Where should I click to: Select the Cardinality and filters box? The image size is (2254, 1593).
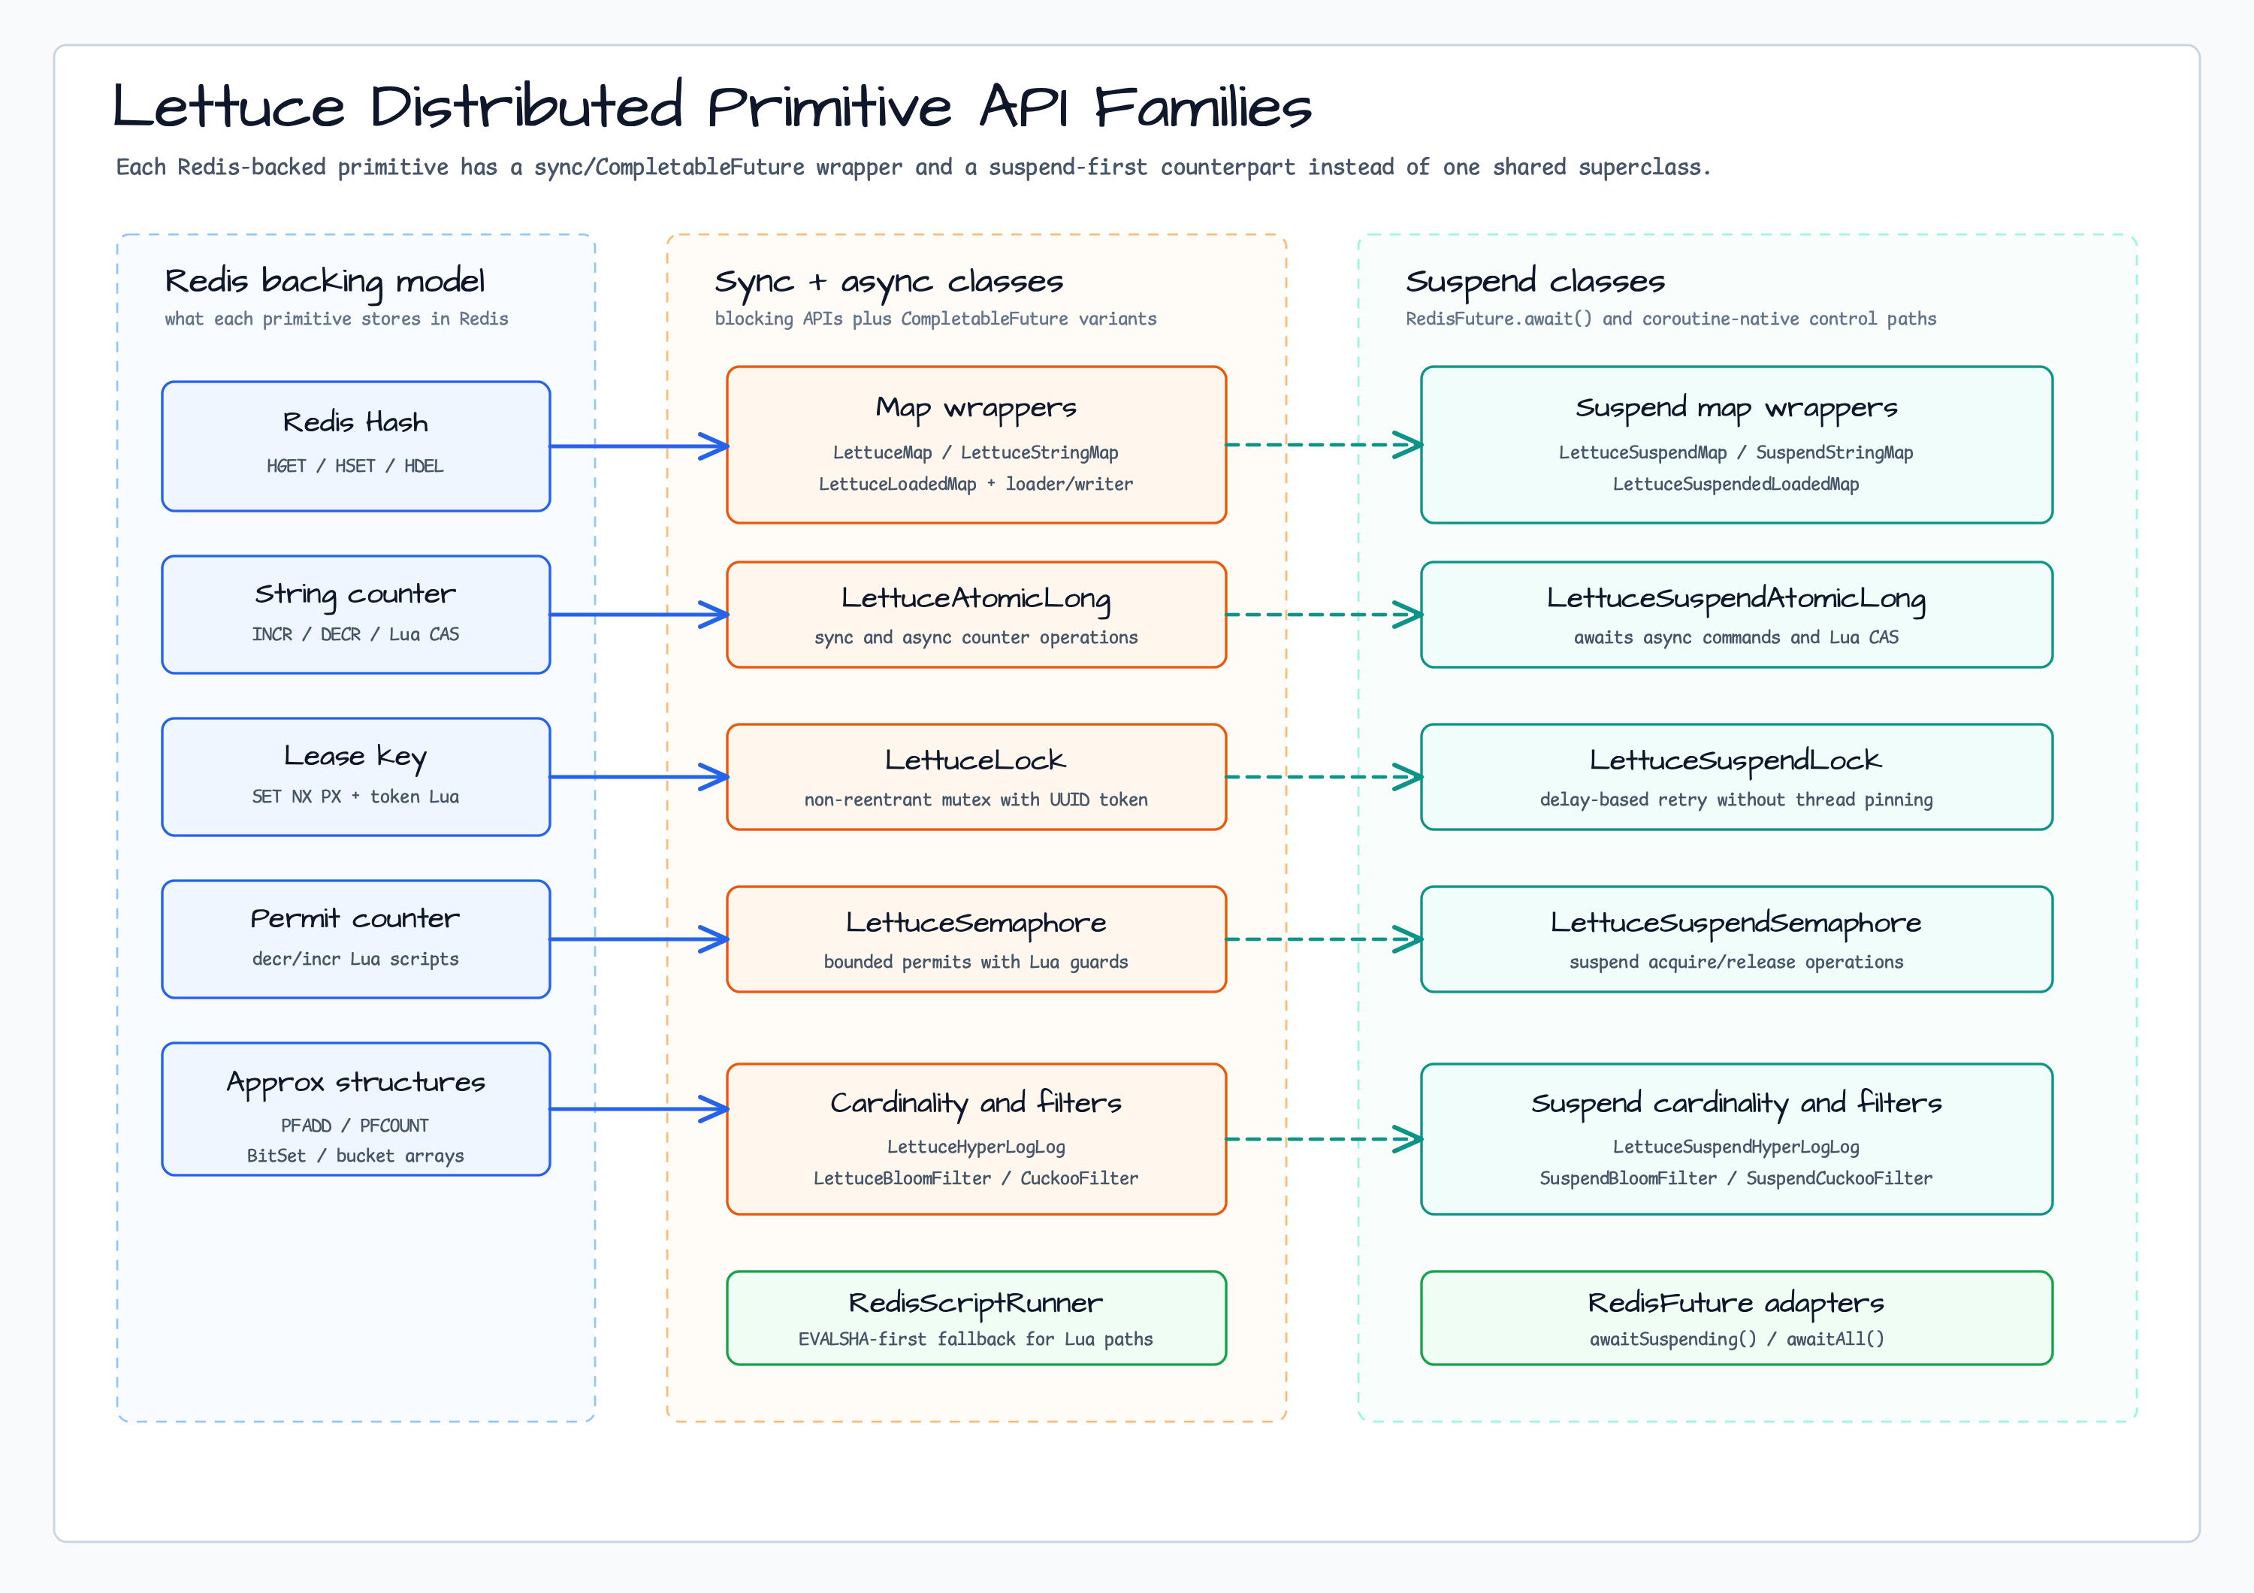point(977,1140)
